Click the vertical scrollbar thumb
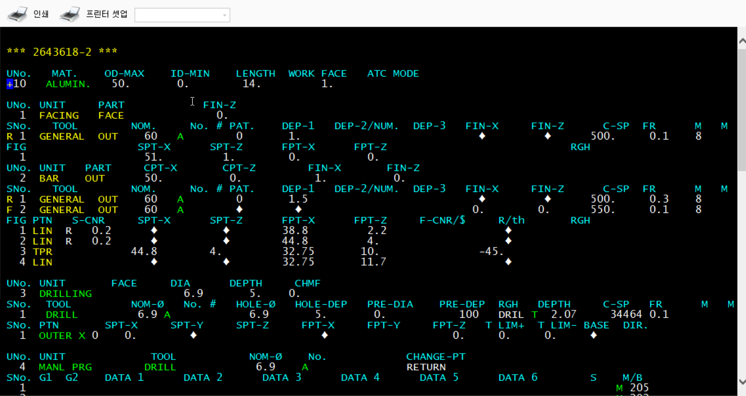Viewport: 746px width, 396px height. [741, 110]
